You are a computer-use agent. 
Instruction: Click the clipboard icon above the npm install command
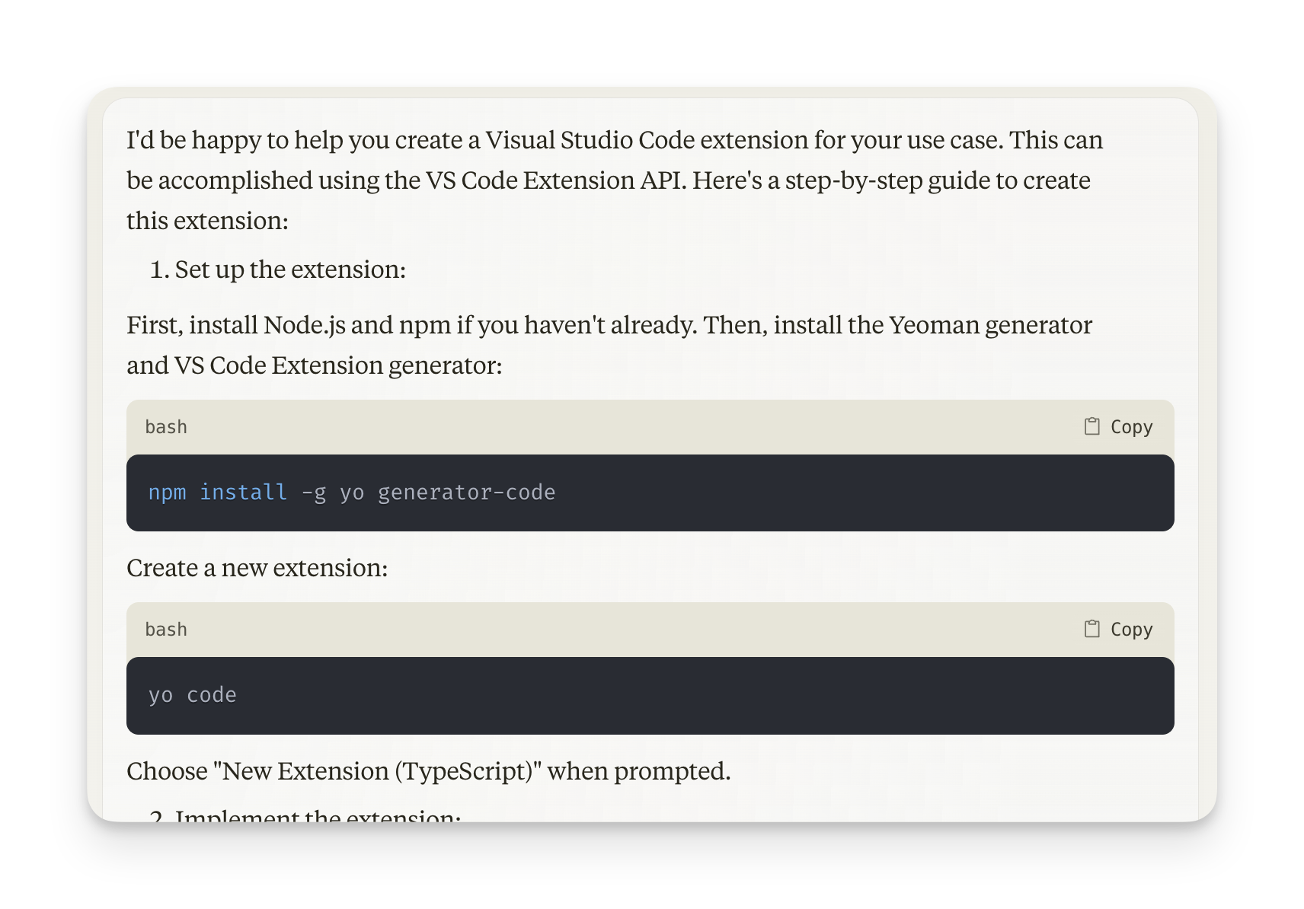(1091, 426)
